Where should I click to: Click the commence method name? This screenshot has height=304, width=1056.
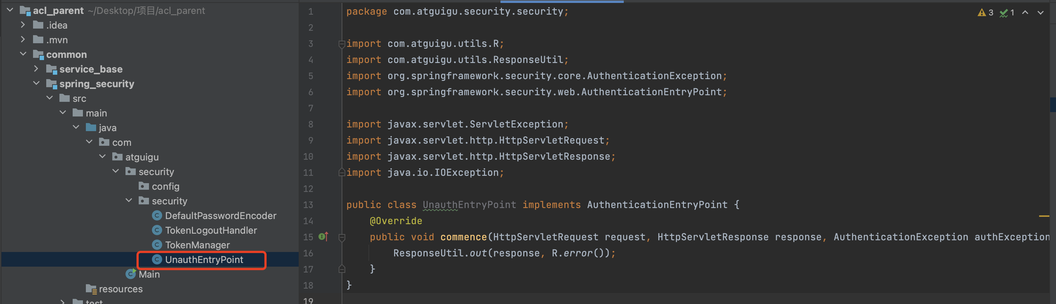pyautogui.click(x=463, y=237)
